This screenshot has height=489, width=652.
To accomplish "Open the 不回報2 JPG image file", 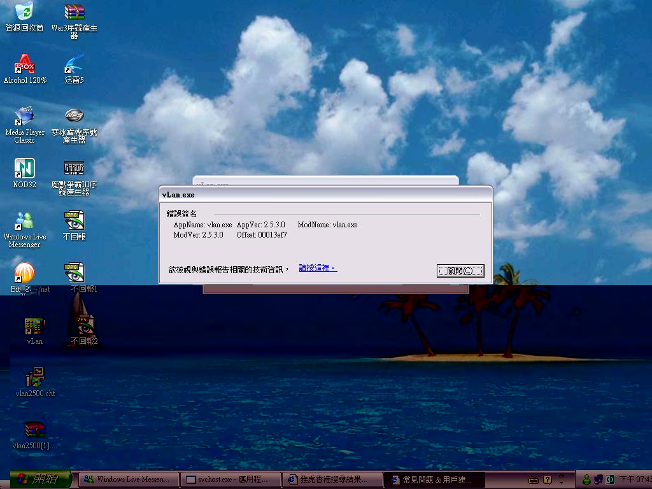I will pos(84,326).
